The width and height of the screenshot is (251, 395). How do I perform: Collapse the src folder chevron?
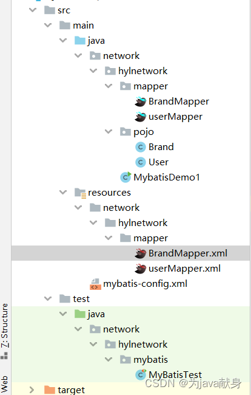coord(33,10)
